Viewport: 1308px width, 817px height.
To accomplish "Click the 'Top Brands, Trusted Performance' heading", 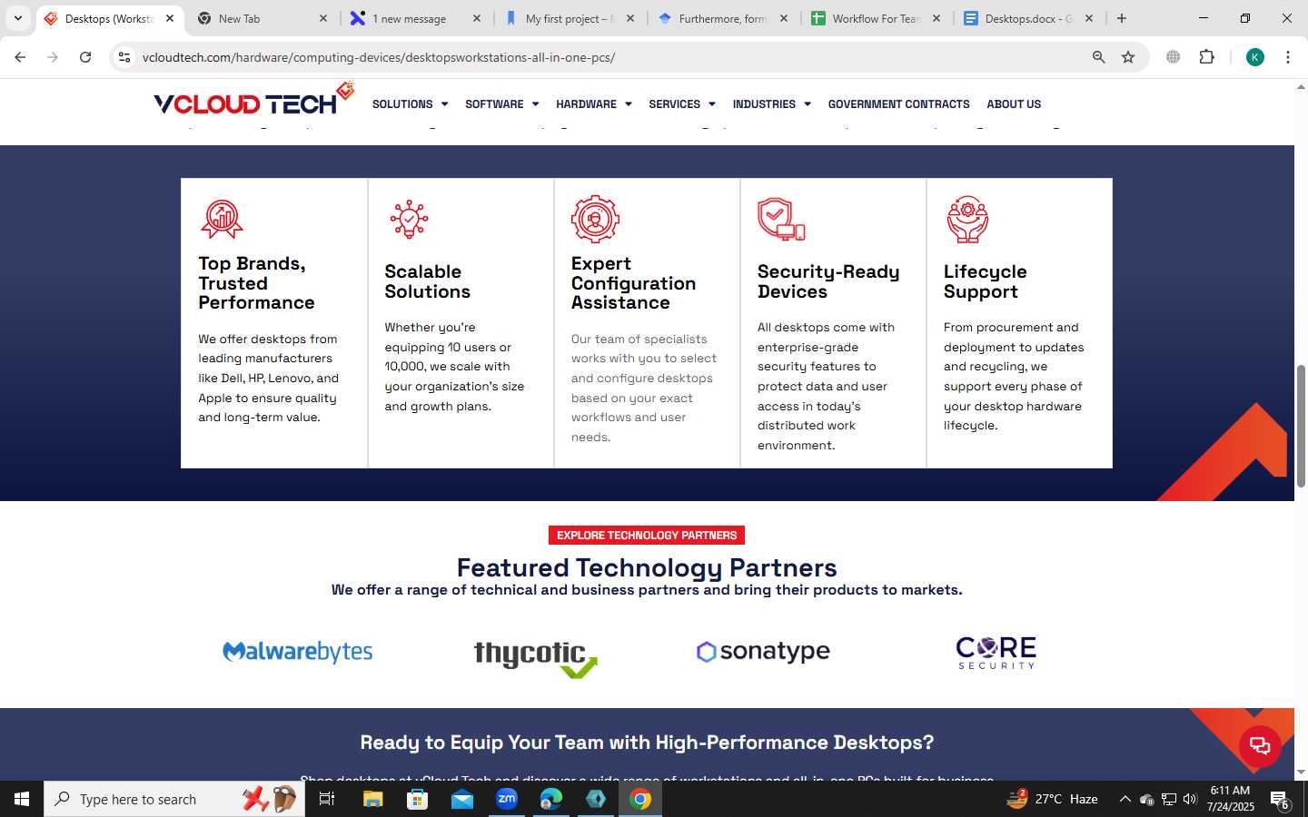I will click(x=256, y=283).
